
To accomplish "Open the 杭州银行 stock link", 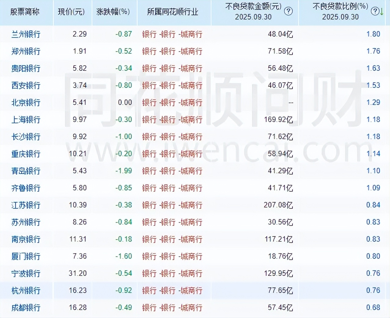I will click(x=26, y=291).
